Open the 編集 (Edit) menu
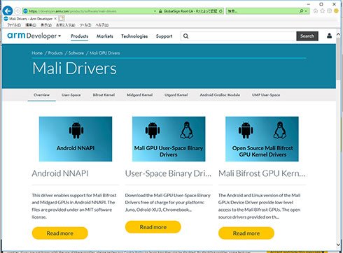 31,25
